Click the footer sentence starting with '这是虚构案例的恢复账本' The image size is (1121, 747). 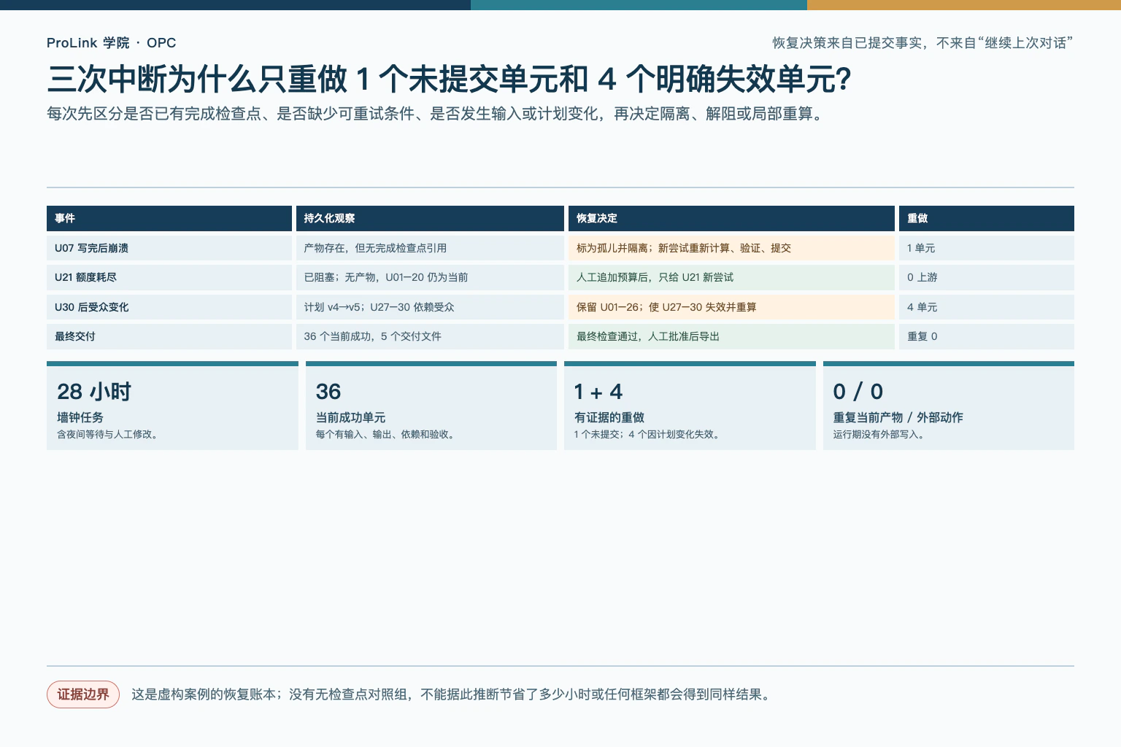tap(452, 694)
